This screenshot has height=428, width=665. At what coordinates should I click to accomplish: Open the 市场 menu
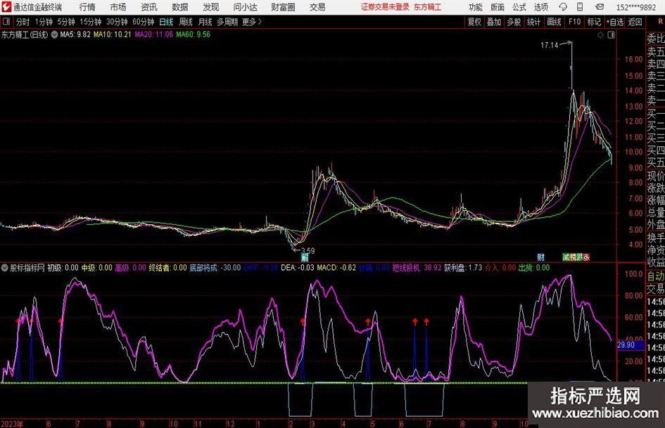[118, 7]
